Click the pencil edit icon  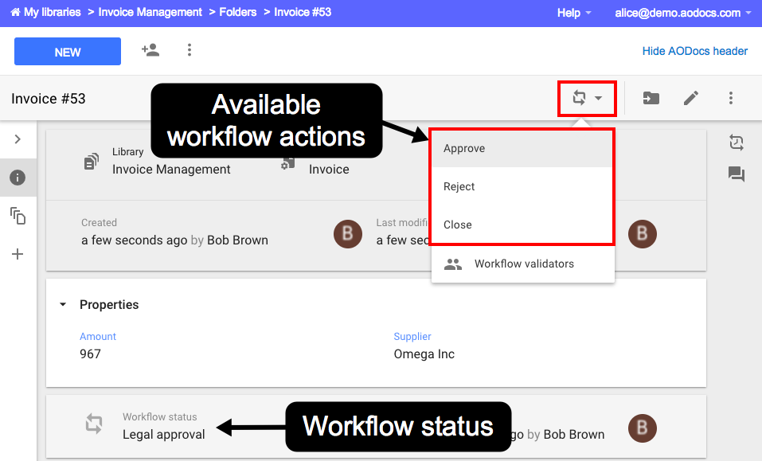(690, 98)
